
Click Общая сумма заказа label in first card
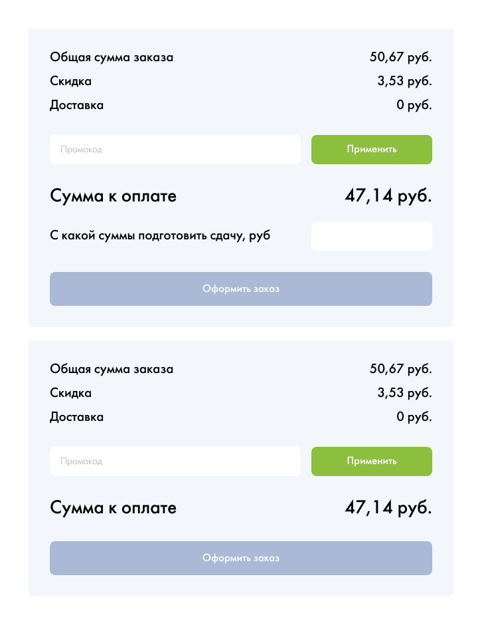112,57
